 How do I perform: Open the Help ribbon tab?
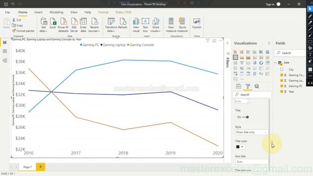click(x=88, y=12)
